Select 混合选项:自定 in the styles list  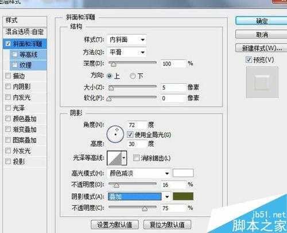(x=25, y=32)
